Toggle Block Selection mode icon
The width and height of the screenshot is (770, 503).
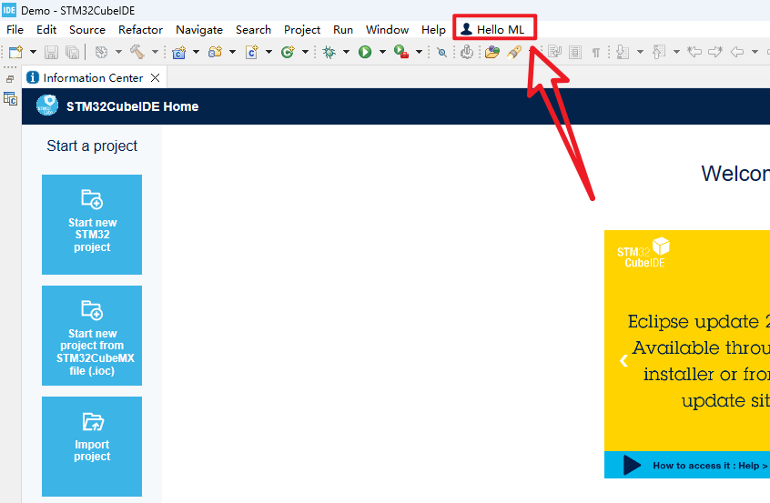pyautogui.click(x=575, y=52)
